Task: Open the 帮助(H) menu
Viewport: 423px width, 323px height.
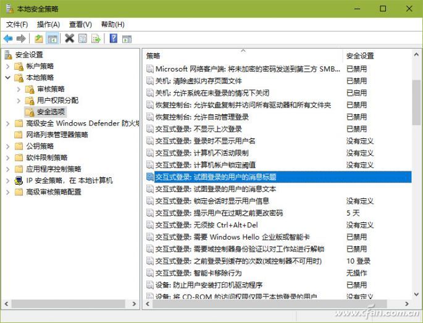Action: pyautogui.click(x=113, y=25)
